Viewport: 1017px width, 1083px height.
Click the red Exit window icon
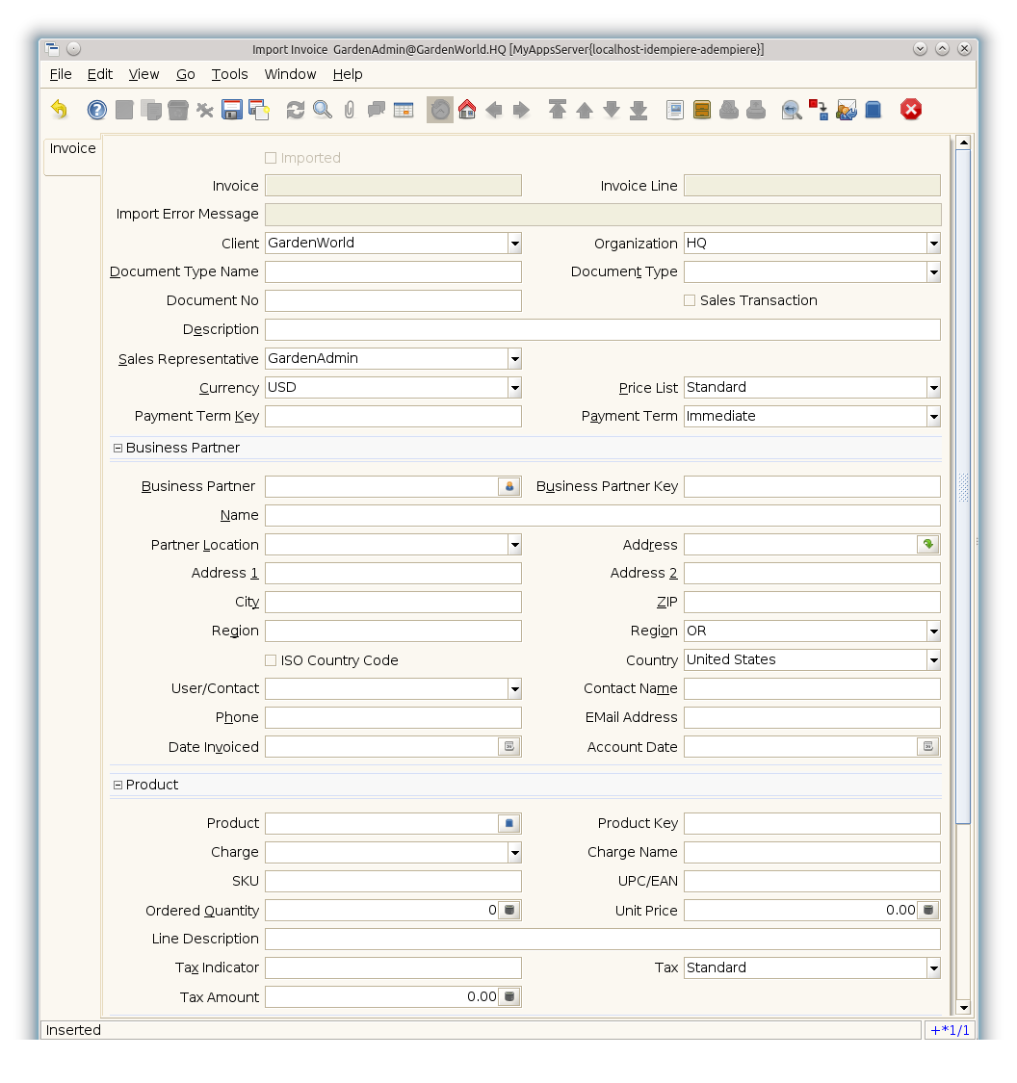tap(911, 110)
